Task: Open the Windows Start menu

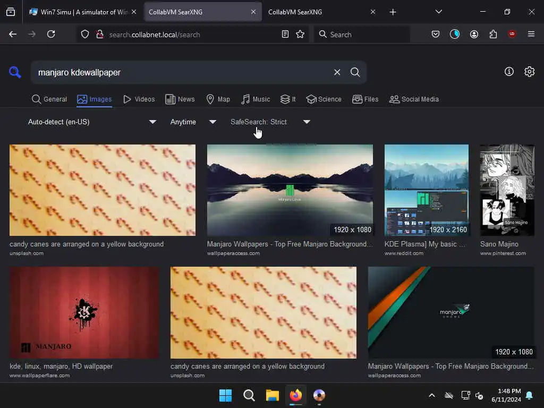Action: pos(225,395)
